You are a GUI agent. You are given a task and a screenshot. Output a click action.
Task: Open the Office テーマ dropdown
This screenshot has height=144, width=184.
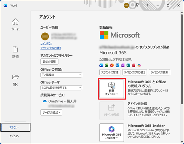(x=61, y=88)
